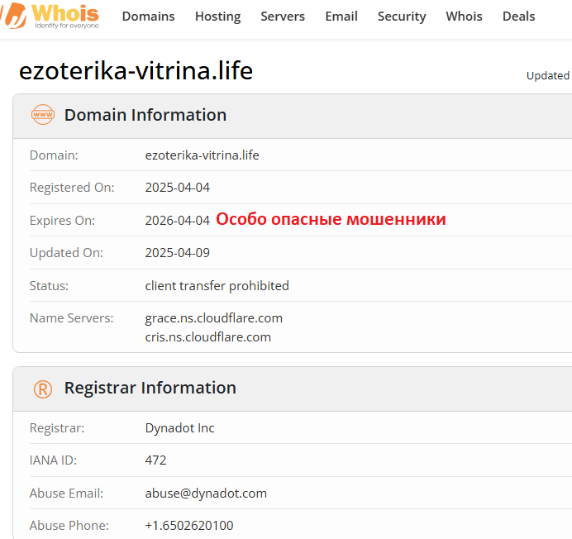572x539 pixels.
Task: Select IANA ID value 472
Action: (155, 460)
